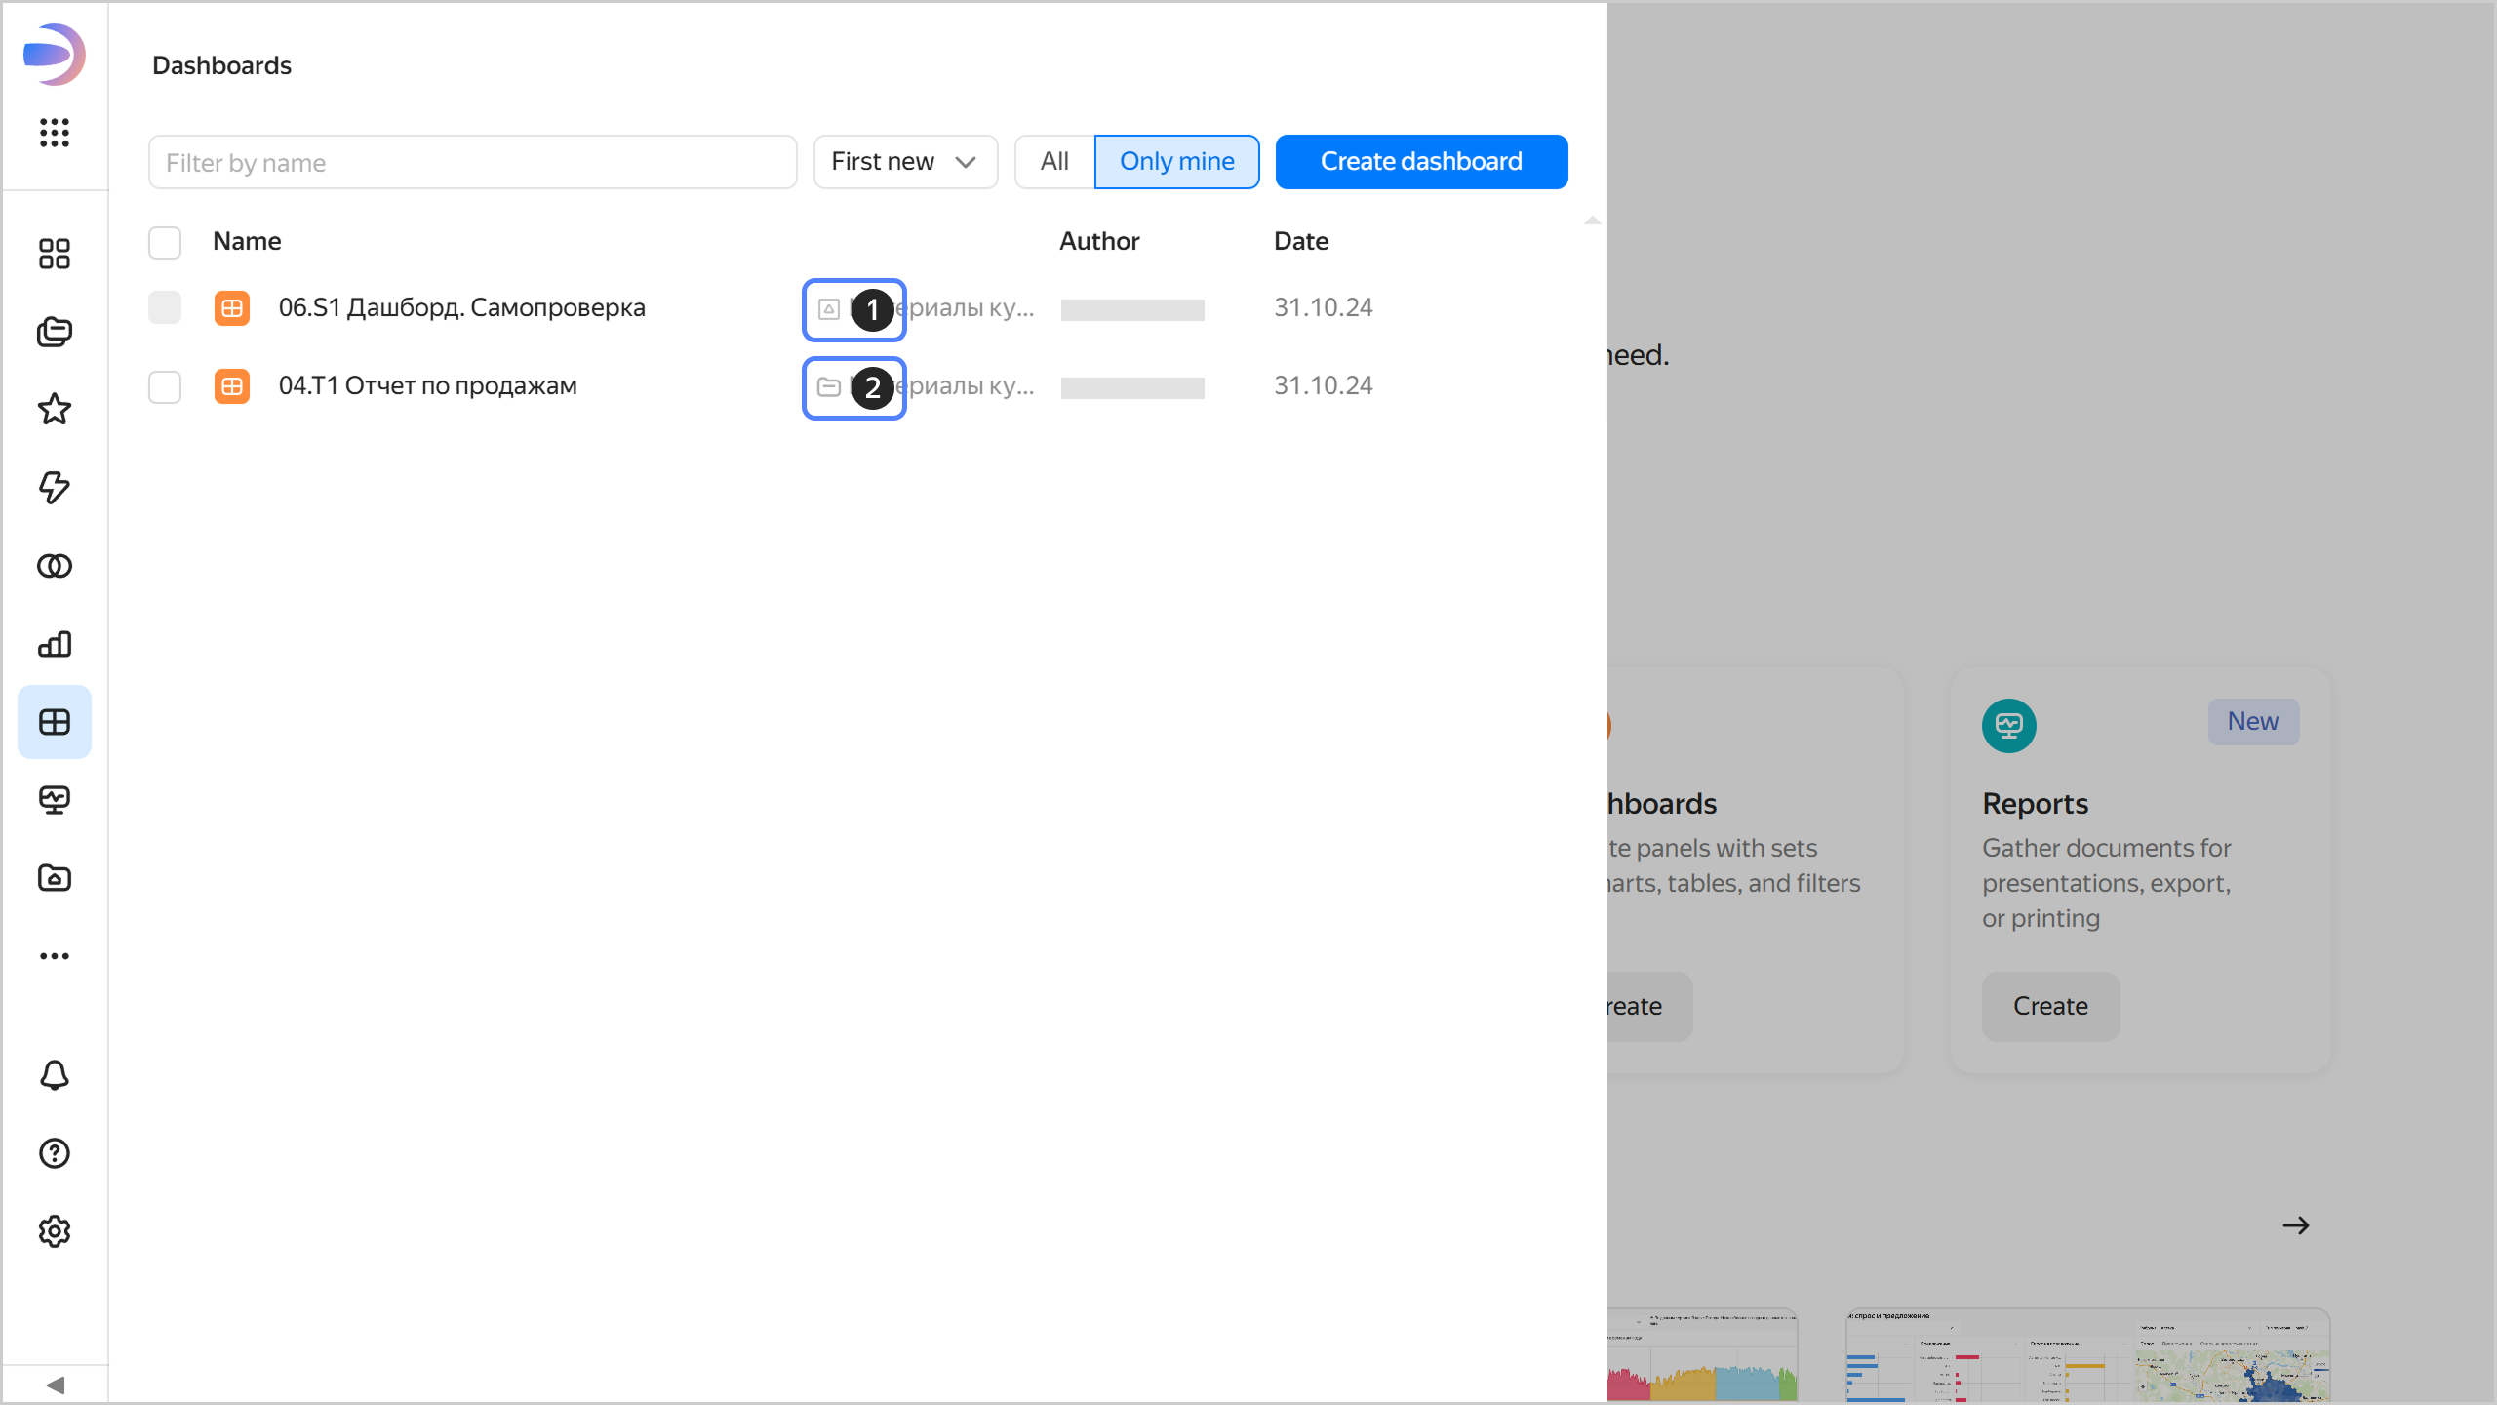Collapse sidebar with bottom arrow
The width and height of the screenshot is (2497, 1405).
tap(55, 1385)
